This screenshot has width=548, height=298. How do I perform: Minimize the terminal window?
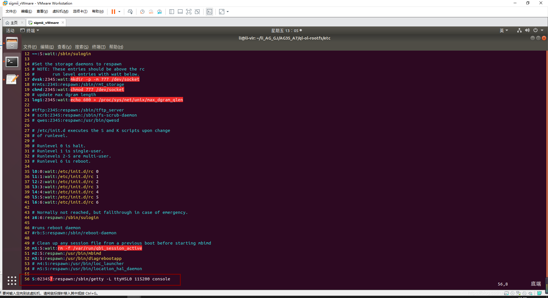click(532, 38)
